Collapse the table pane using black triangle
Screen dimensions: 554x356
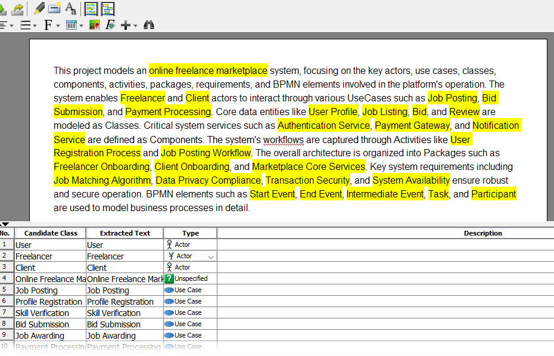coord(5,224)
